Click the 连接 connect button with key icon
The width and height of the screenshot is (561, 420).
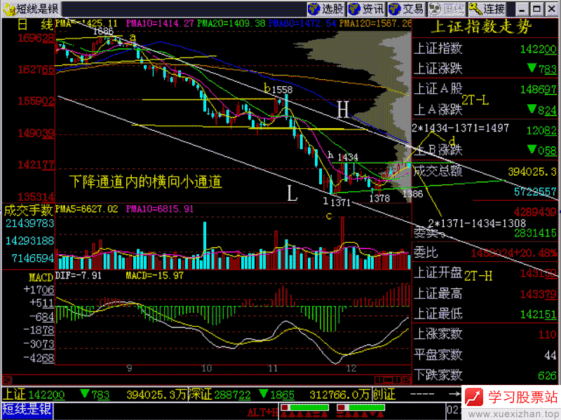click(x=487, y=9)
